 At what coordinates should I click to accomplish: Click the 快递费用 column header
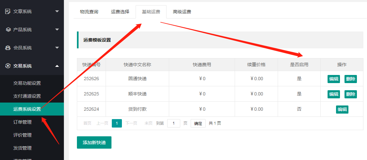pos(202,65)
